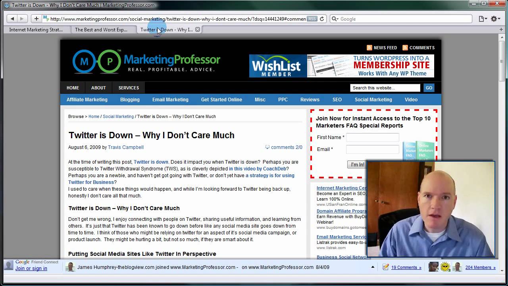
Task: Click the RSS badge in address bar
Action: [x=312, y=19]
